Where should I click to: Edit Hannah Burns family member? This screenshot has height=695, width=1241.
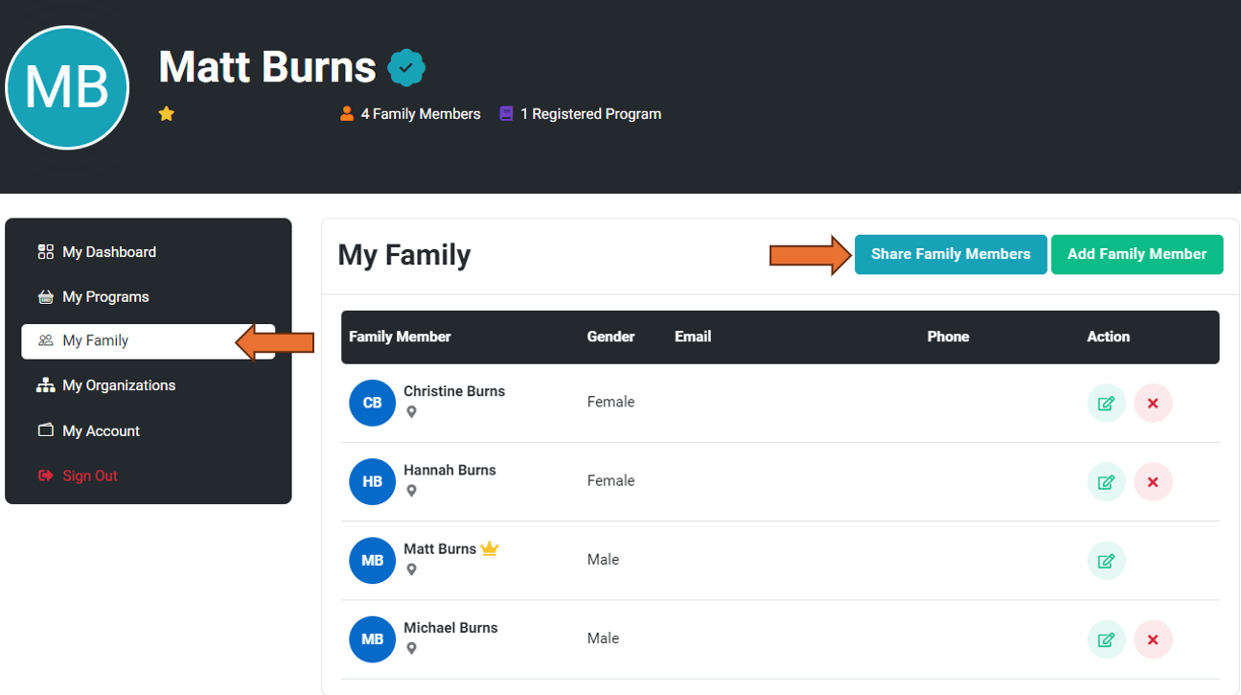click(x=1106, y=482)
